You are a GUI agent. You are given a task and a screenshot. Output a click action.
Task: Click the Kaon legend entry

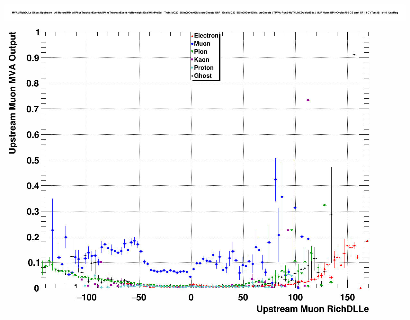pos(200,60)
